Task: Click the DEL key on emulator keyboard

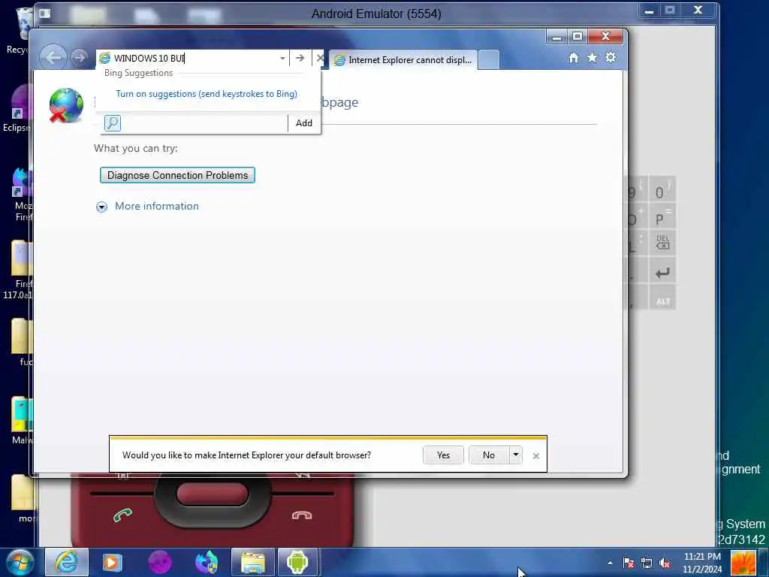Action: [x=662, y=243]
